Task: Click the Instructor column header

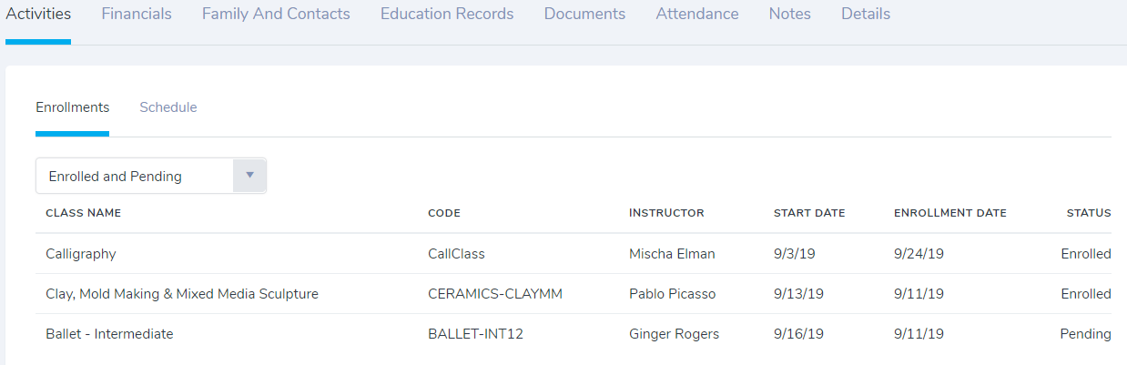Action: [x=666, y=213]
